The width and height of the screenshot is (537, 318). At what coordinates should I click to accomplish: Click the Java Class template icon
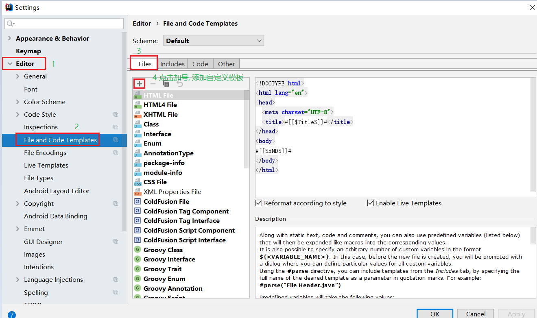tap(138, 124)
